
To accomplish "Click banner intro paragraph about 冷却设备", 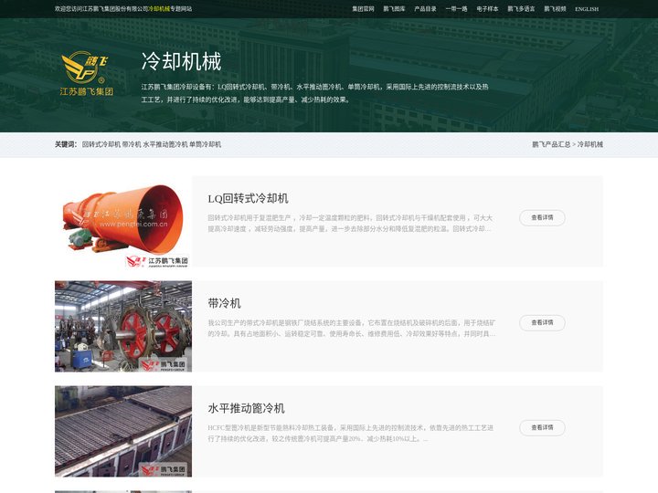I will [314, 93].
